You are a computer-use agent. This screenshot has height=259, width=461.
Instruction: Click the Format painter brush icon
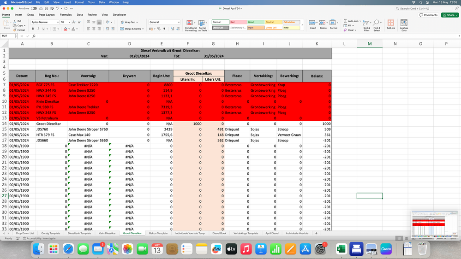[x=15, y=30]
